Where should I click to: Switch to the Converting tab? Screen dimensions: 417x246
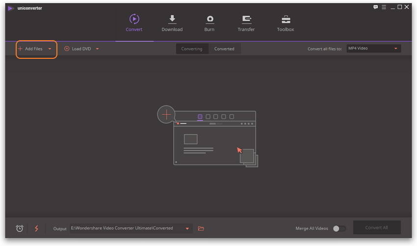point(192,49)
